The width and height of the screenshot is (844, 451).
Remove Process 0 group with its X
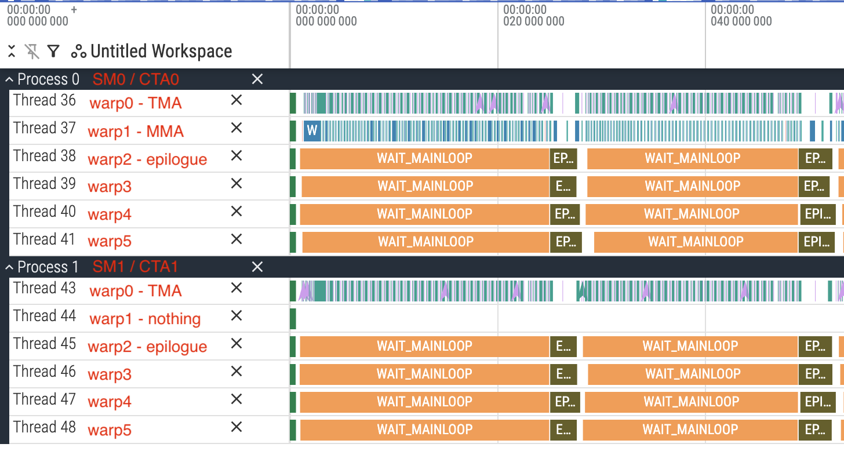[257, 79]
